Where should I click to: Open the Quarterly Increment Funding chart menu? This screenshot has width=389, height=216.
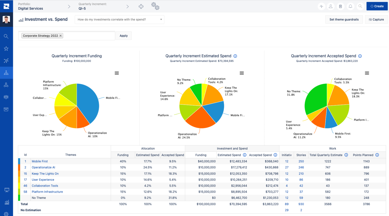coord(117,73)
